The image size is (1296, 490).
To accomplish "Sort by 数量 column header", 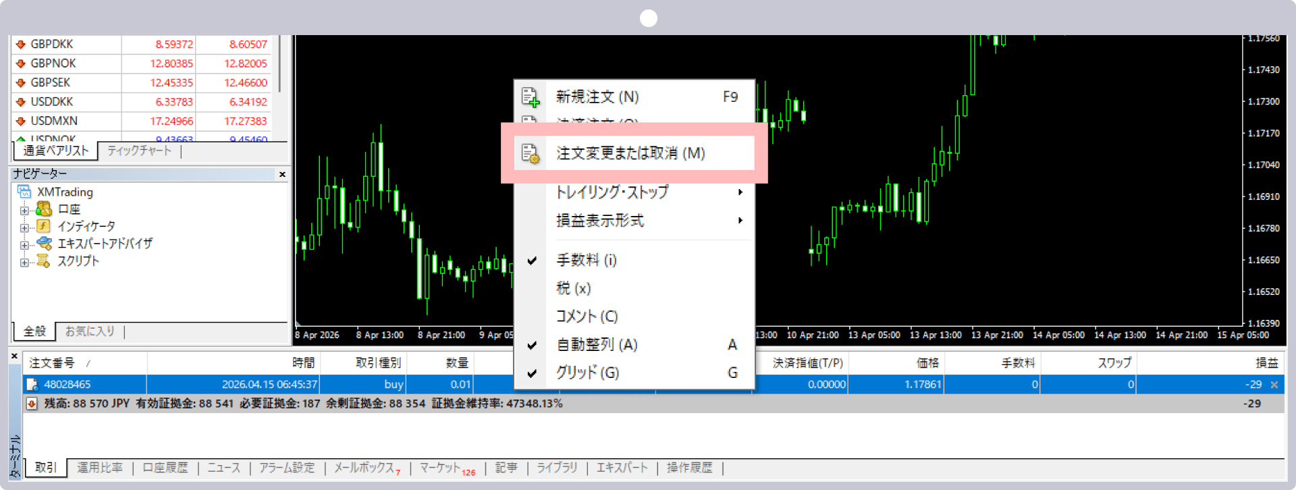I will (440, 363).
